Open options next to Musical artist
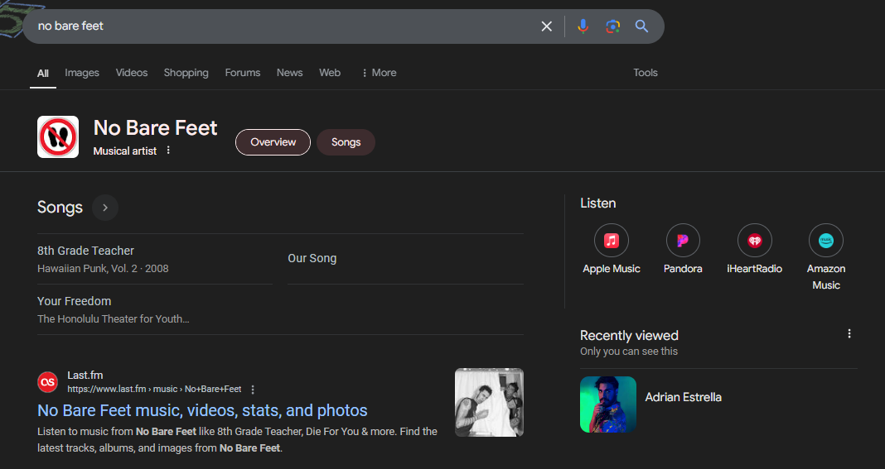The width and height of the screenshot is (885, 469). (168, 151)
